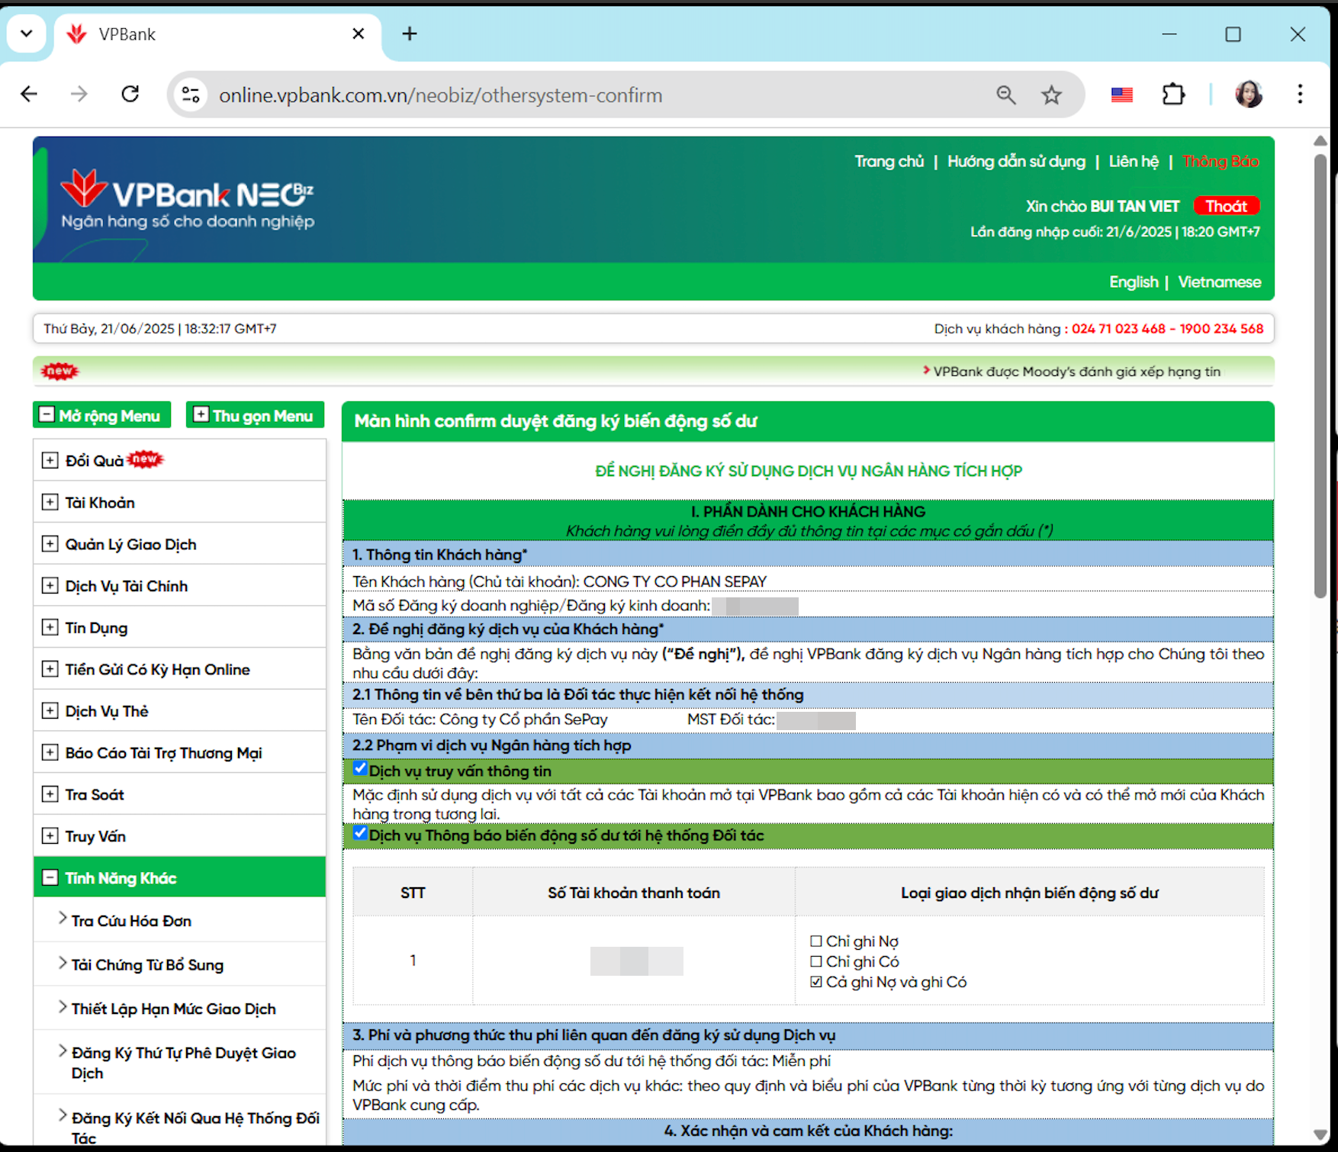Reload the page with the refresh icon
The image size is (1338, 1152).
tap(130, 95)
